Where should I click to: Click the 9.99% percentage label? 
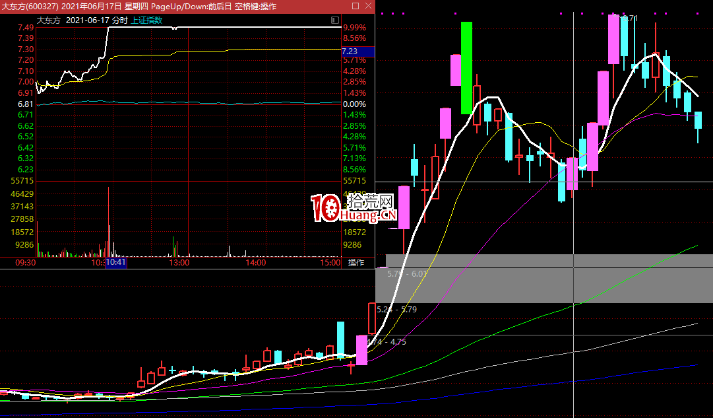355,28
